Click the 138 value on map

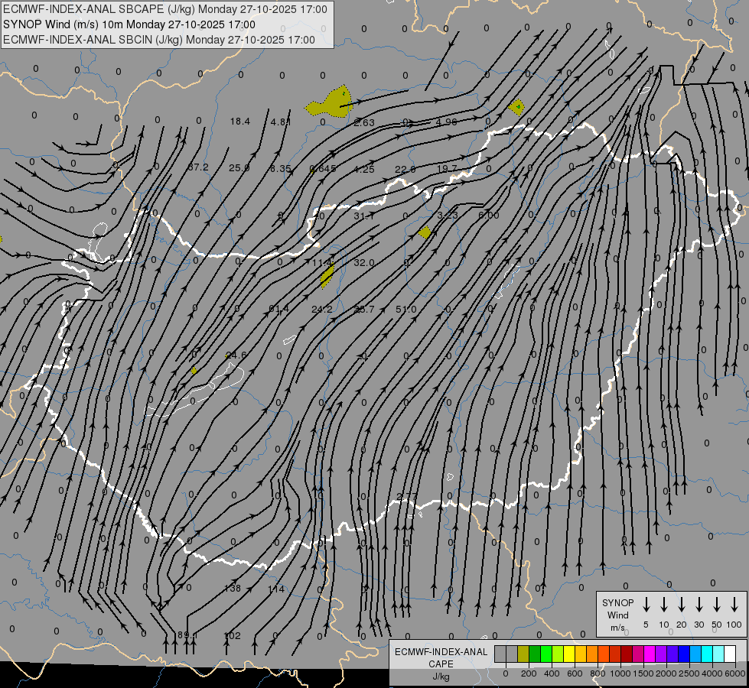point(233,588)
